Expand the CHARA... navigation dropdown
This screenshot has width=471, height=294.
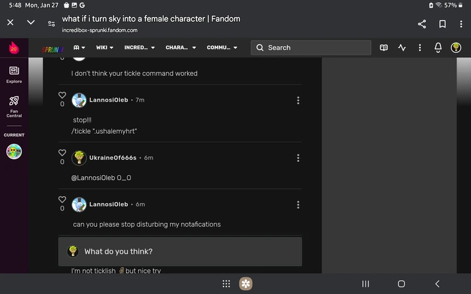[x=180, y=48]
